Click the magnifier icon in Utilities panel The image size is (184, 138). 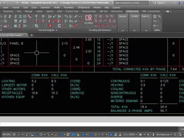pyautogui.click(x=159, y=16)
